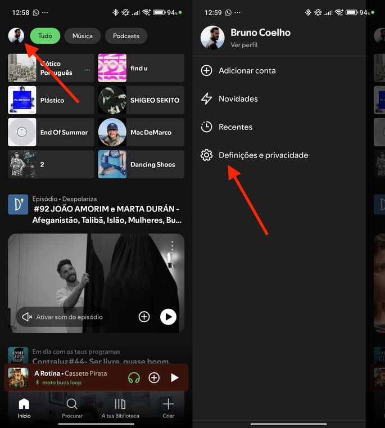The width and height of the screenshot is (385, 428).
Task: Play A Rotina in mini player
Action: click(x=175, y=378)
